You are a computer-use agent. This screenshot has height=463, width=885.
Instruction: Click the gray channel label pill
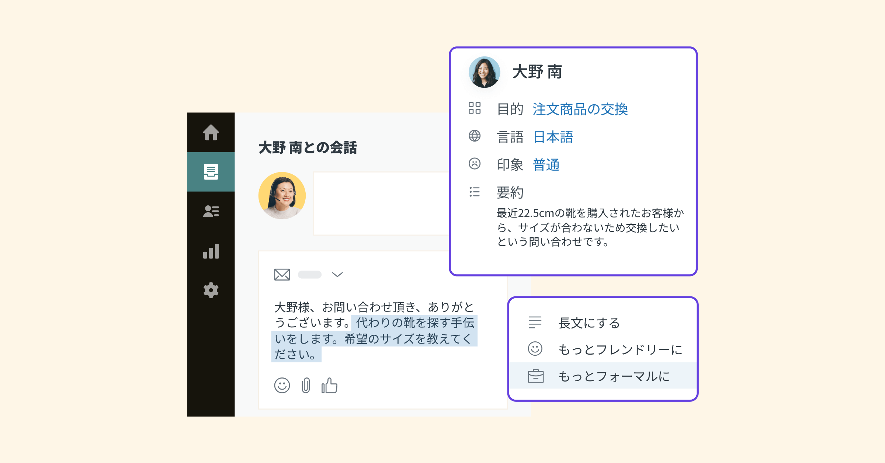tap(310, 275)
